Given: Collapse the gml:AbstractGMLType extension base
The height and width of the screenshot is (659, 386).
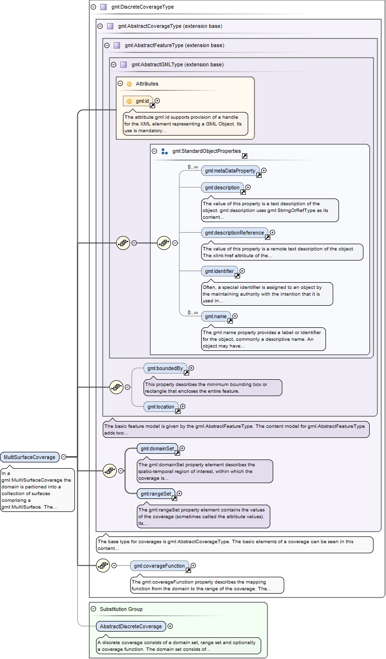Looking at the screenshot, I should coord(113,64).
